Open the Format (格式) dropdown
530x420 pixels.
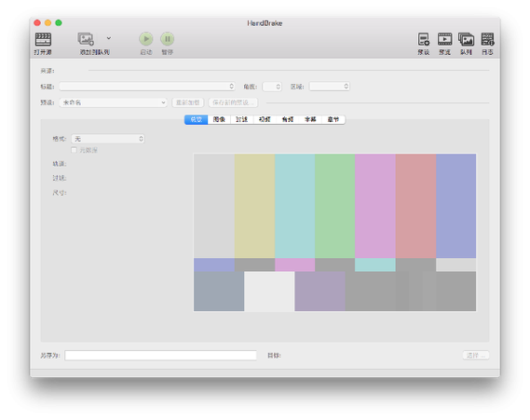point(108,139)
